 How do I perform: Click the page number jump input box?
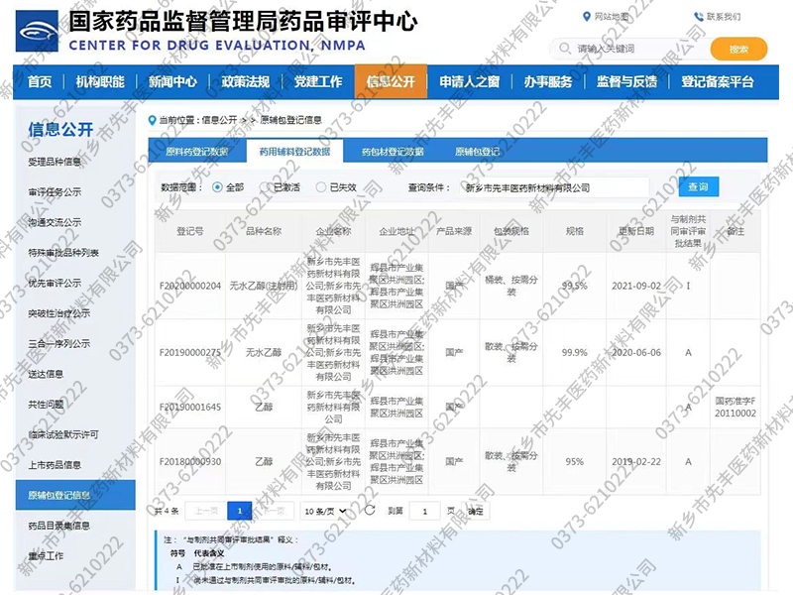[424, 511]
